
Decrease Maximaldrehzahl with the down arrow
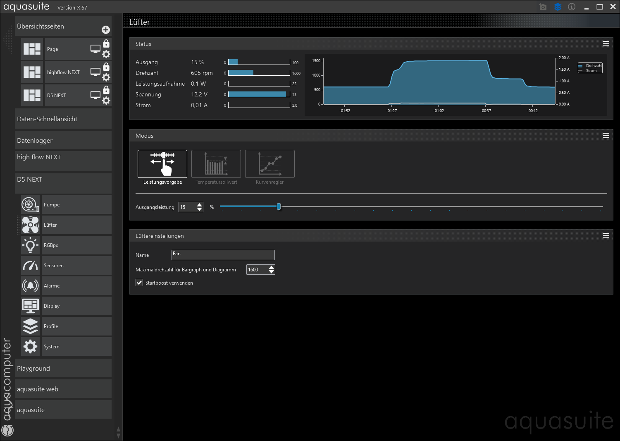point(271,272)
